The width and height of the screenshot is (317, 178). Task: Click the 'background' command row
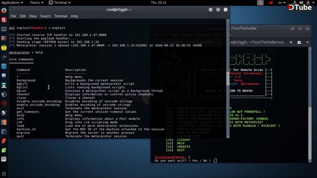click(70, 80)
